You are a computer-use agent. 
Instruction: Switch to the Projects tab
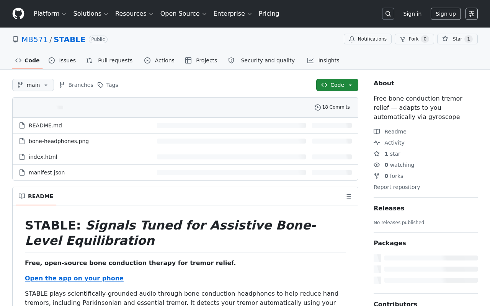pyautogui.click(x=201, y=60)
